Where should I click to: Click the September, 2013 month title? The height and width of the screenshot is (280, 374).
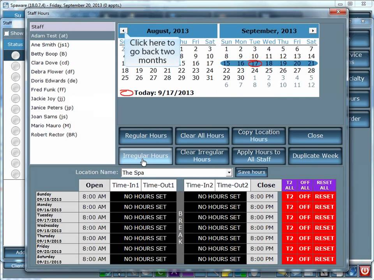pyautogui.click(x=269, y=31)
